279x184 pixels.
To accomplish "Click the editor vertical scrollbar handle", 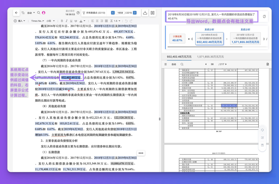I will 160,119.
